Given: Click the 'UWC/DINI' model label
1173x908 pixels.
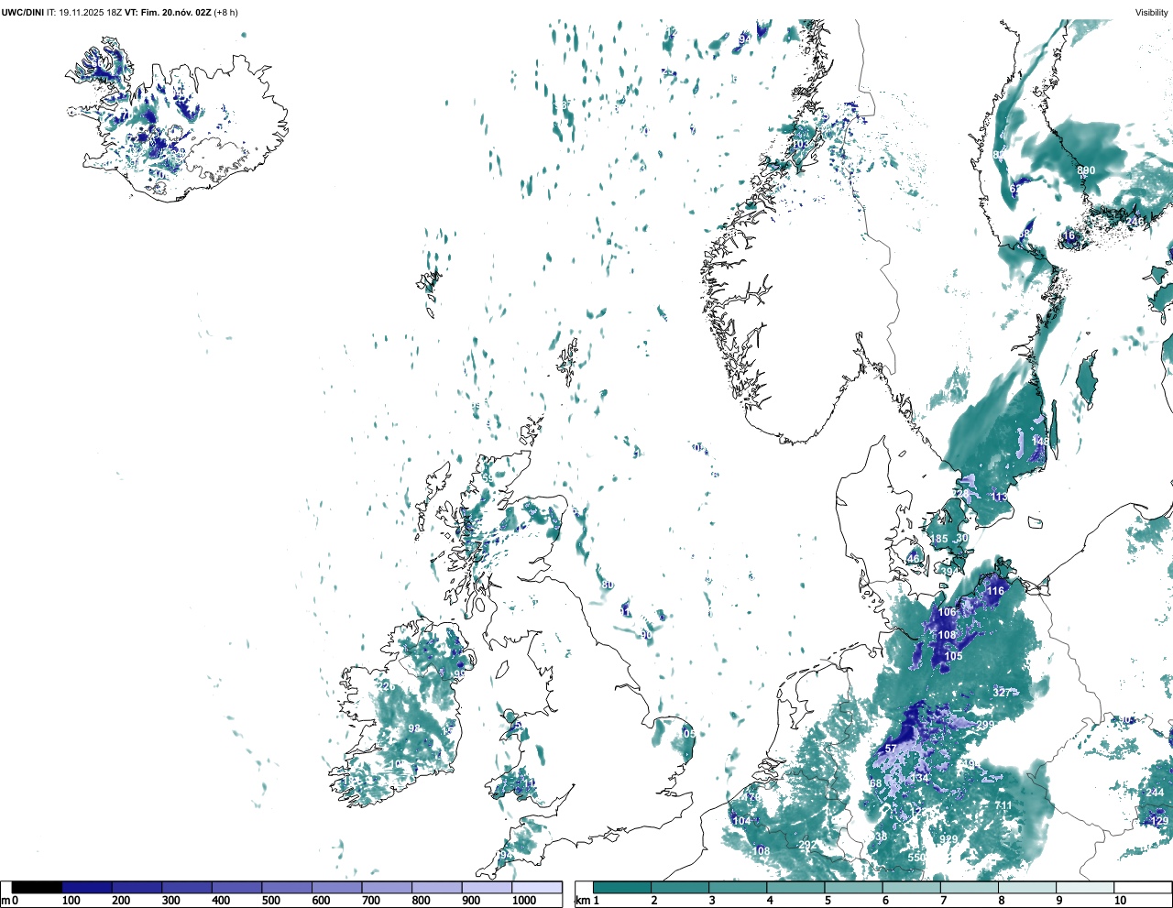Looking at the screenshot, I should pos(23,12).
